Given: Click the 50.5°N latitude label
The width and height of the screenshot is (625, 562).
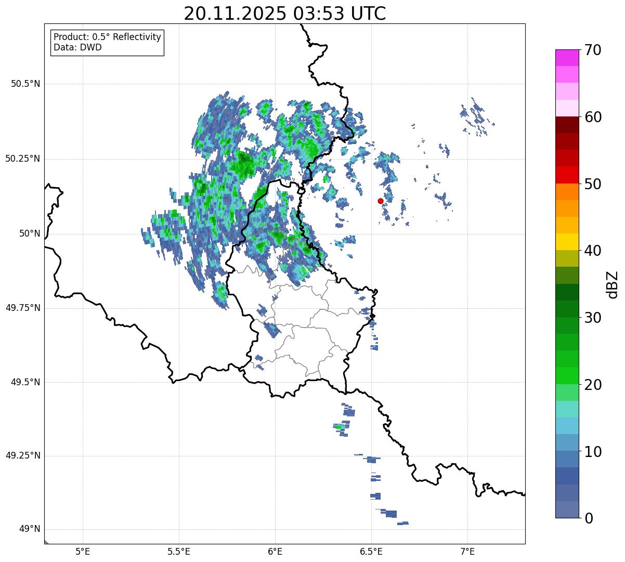Looking at the screenshot, I should pyautogui.click(x=25, y=84).
